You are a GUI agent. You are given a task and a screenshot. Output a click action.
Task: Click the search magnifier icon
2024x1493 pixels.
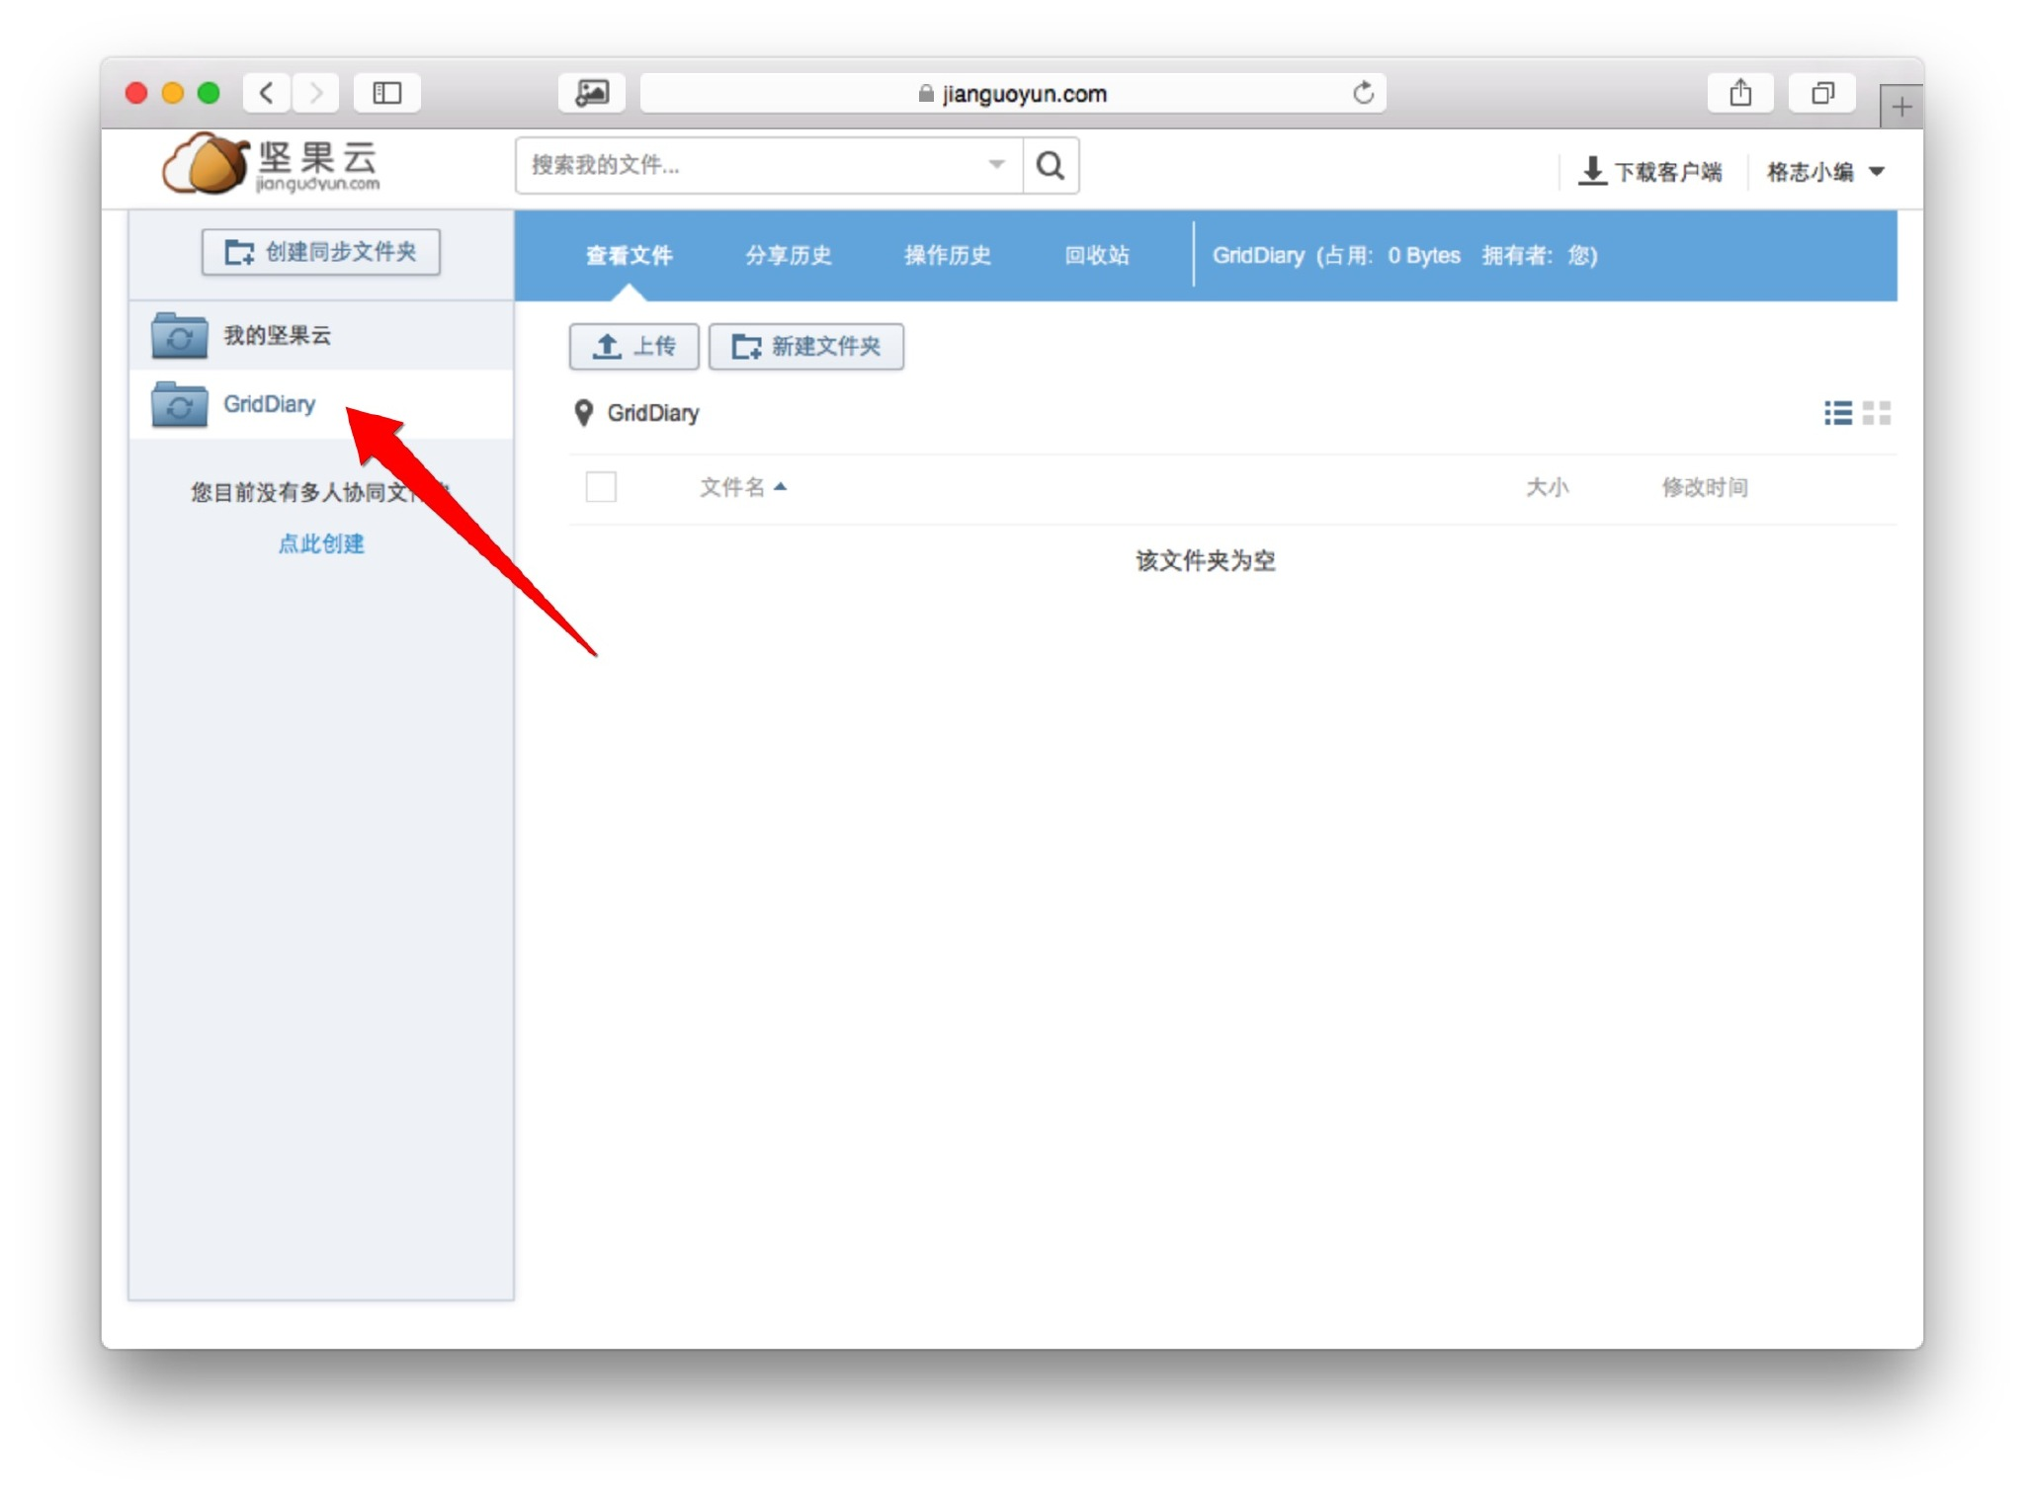pos(1050,165)
